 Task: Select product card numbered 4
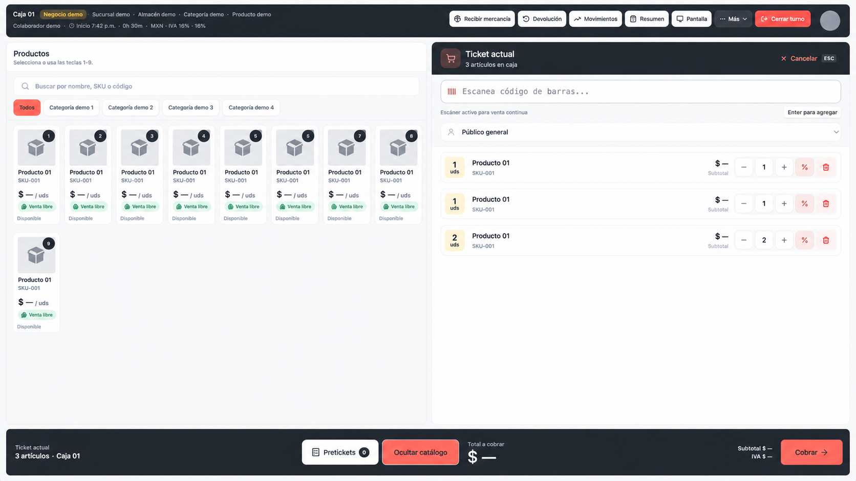191,175
